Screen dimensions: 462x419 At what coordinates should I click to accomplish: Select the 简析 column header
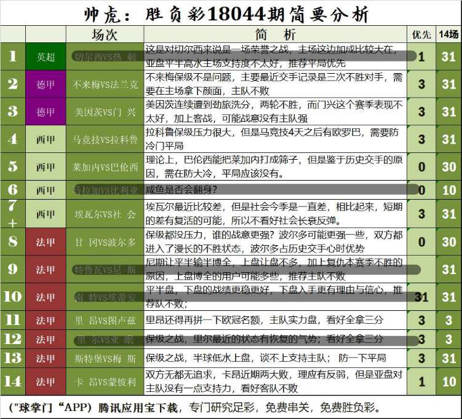click(x=275, y=35)
